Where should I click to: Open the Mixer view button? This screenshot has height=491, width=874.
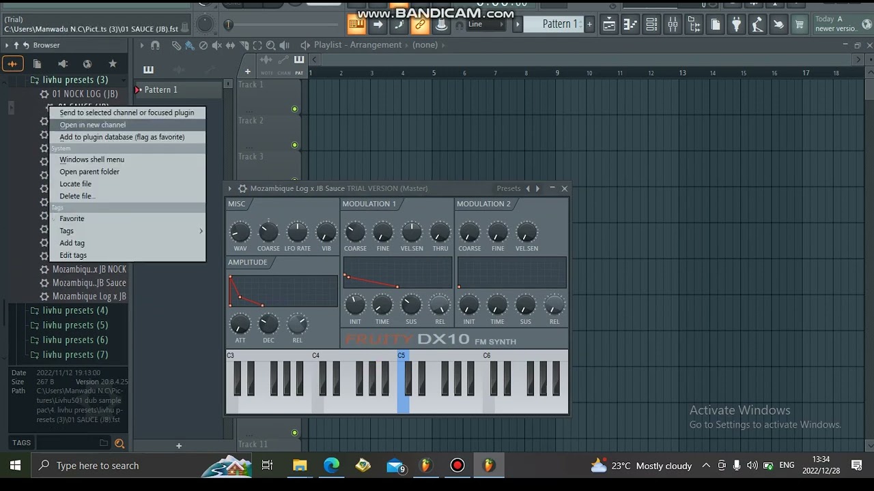673,25
